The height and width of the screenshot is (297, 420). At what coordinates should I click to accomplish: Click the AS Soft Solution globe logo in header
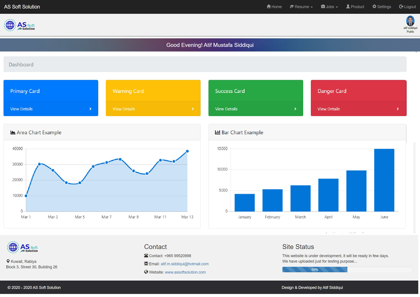click(19, 25)
